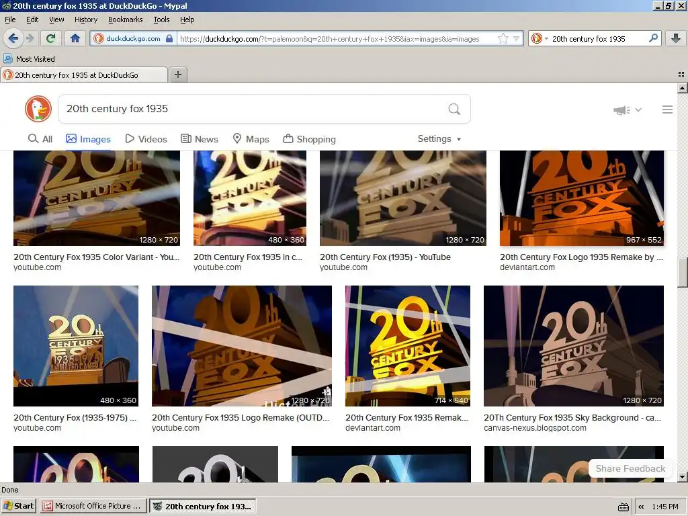Click the DuckDuckGo page search magnifier button
Image resolution: width=688 pixels, height=516 pixels.
pyautogui.click(x=454, y=109)
